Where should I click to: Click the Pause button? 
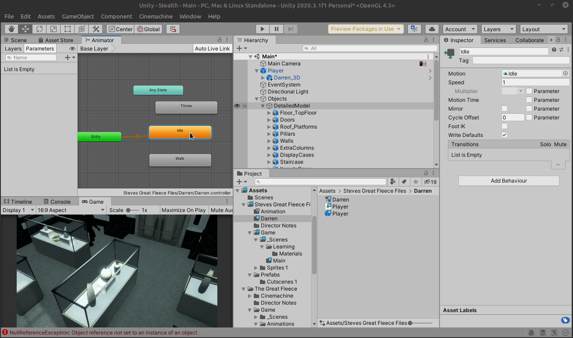coord(276,29)
